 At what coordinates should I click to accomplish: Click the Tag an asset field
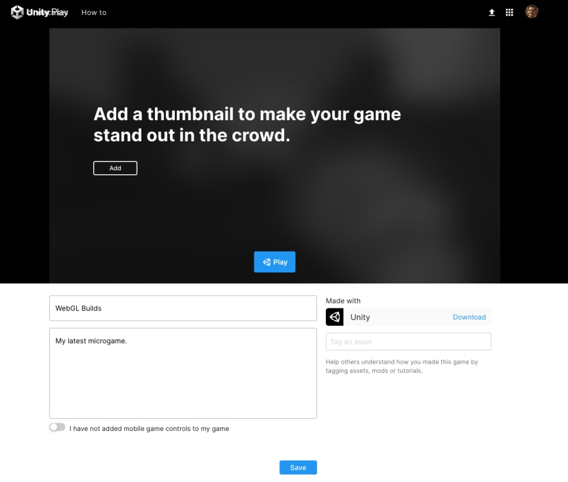point(408,341)
